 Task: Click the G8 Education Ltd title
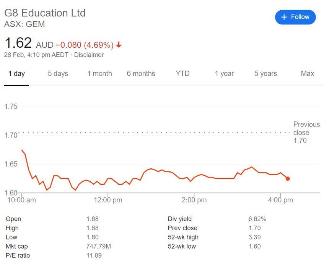(x=45, y=13)
